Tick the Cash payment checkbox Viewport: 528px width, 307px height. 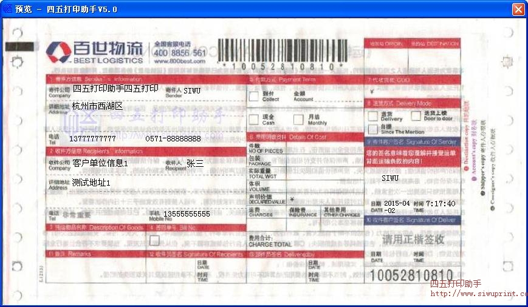[253, 119]
